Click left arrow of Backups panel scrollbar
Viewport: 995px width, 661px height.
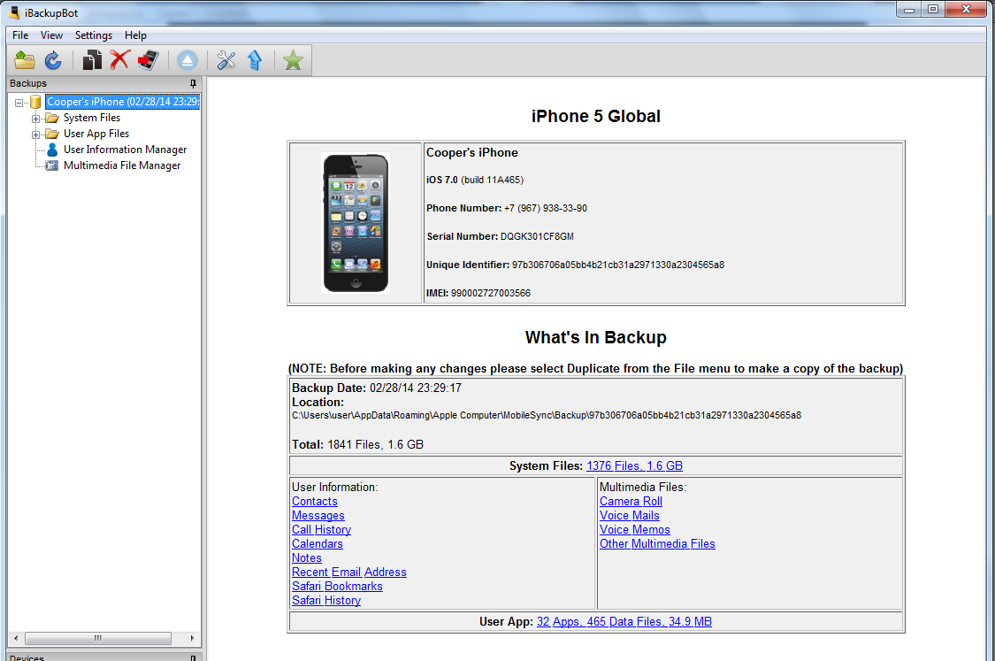tap(16, 638)
